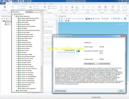
Task: Expand the Corrosion Module tree node
Action: [17, 32]
